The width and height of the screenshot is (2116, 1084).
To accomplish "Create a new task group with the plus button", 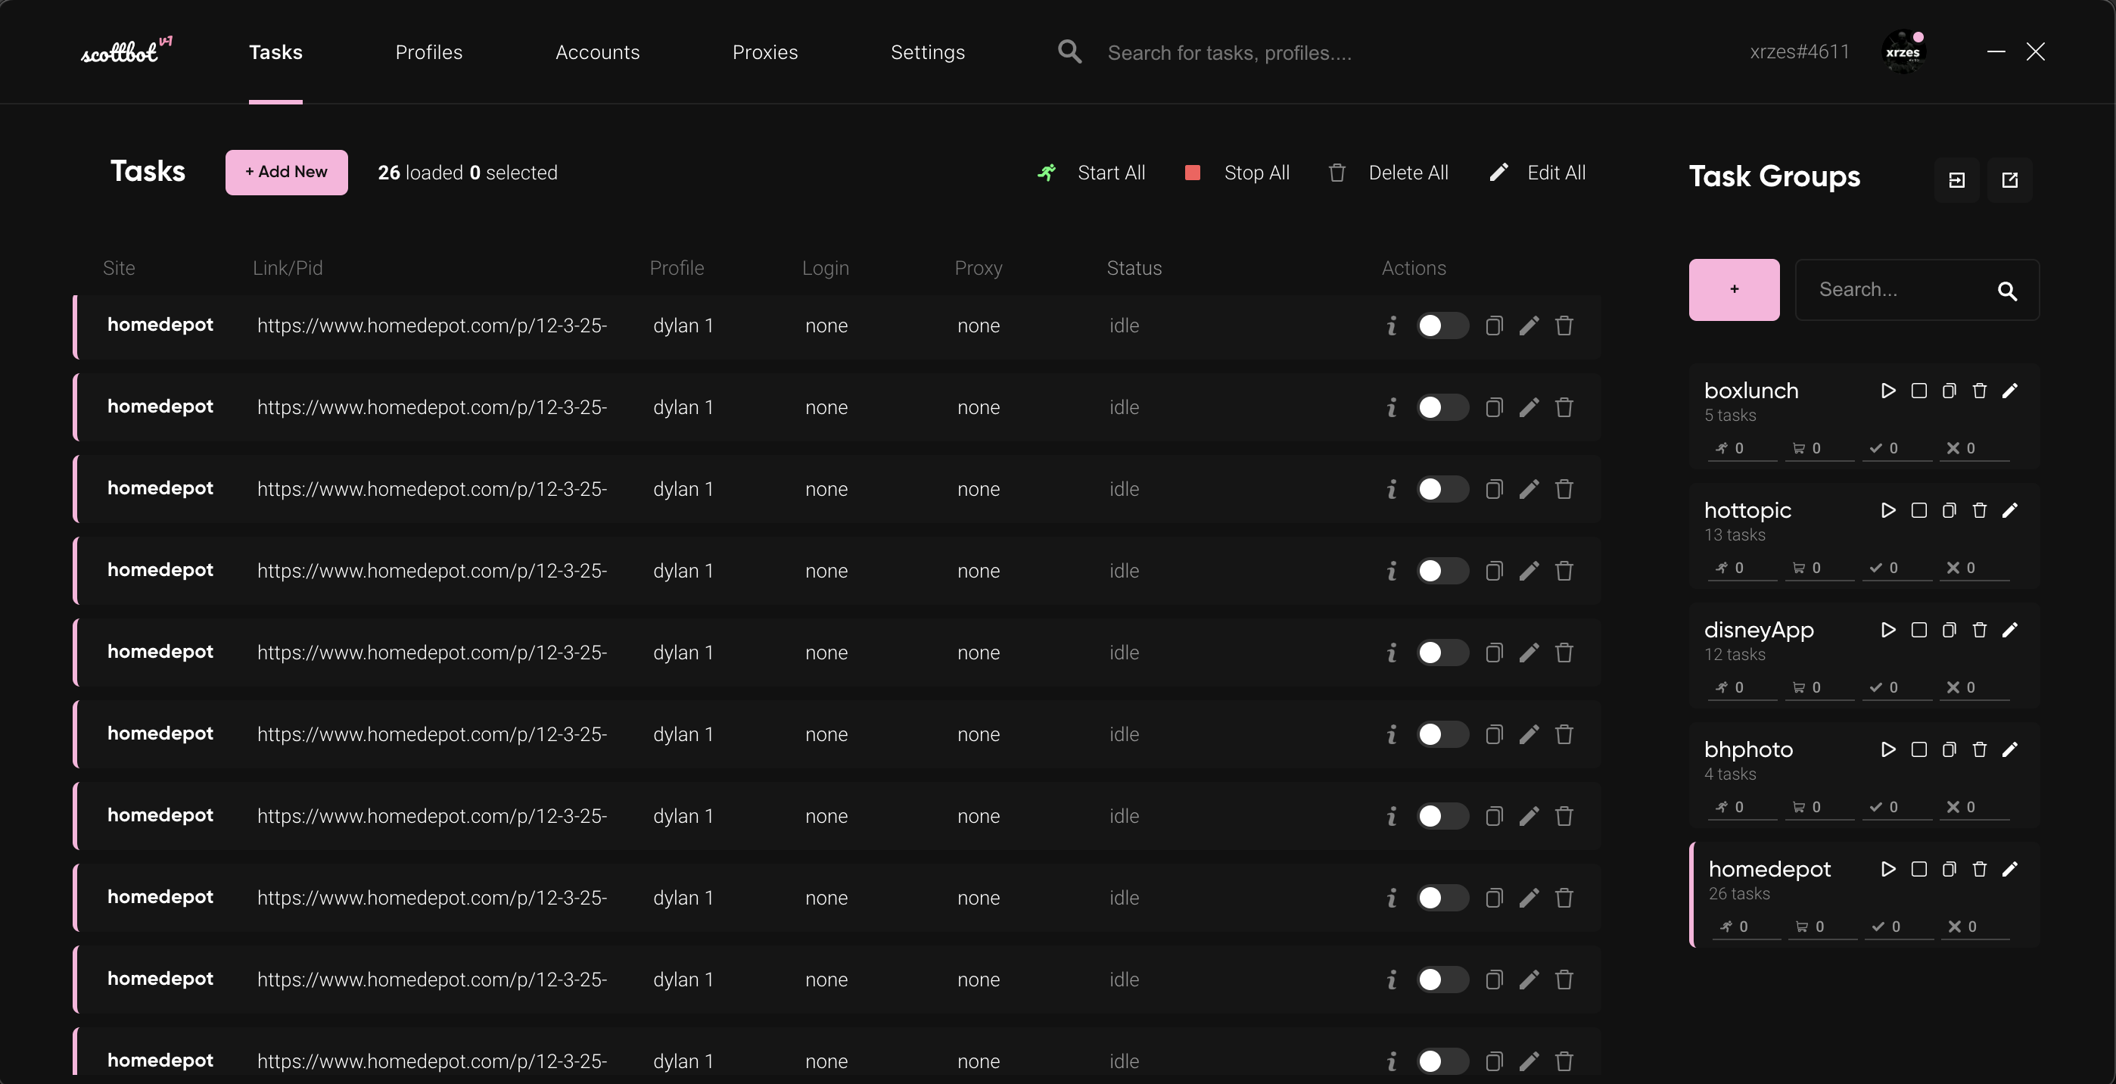I will click(1733, 289).
